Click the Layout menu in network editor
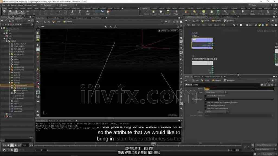Image resolution: width=278 pixels, height=156 pixels. pyautogui.click(x=216, y=25)
